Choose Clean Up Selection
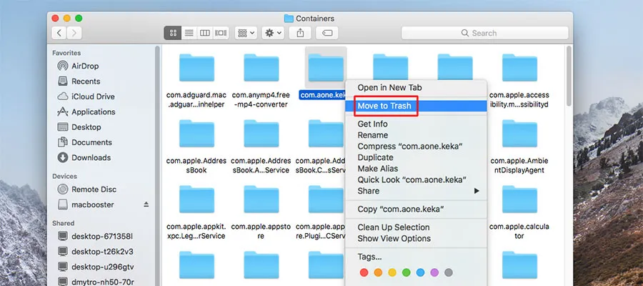Viewport: 643px width, 286px height. (x=416, y=227)
